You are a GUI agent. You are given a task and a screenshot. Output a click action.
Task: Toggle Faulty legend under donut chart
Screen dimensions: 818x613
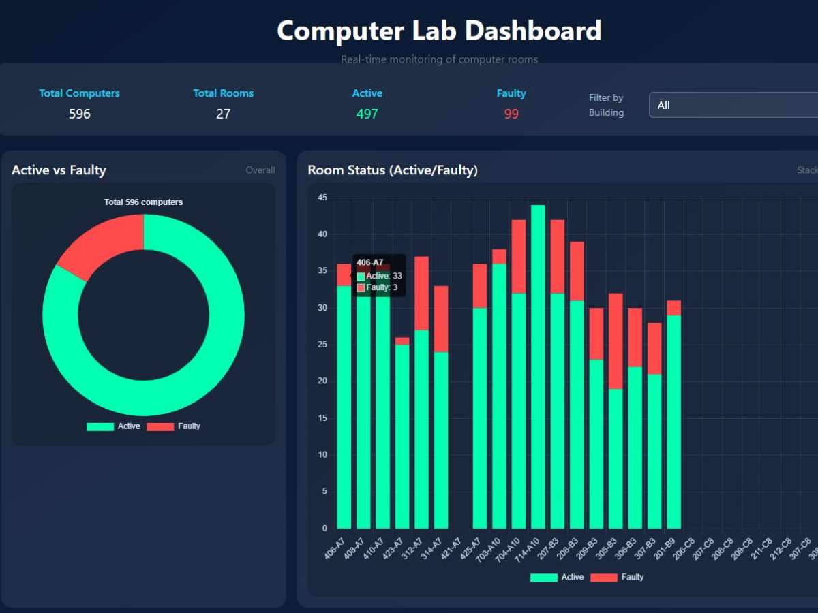[x=174, y=426]
